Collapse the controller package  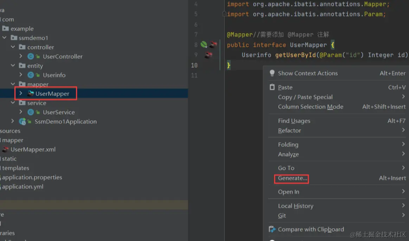(x=13, y=47)
